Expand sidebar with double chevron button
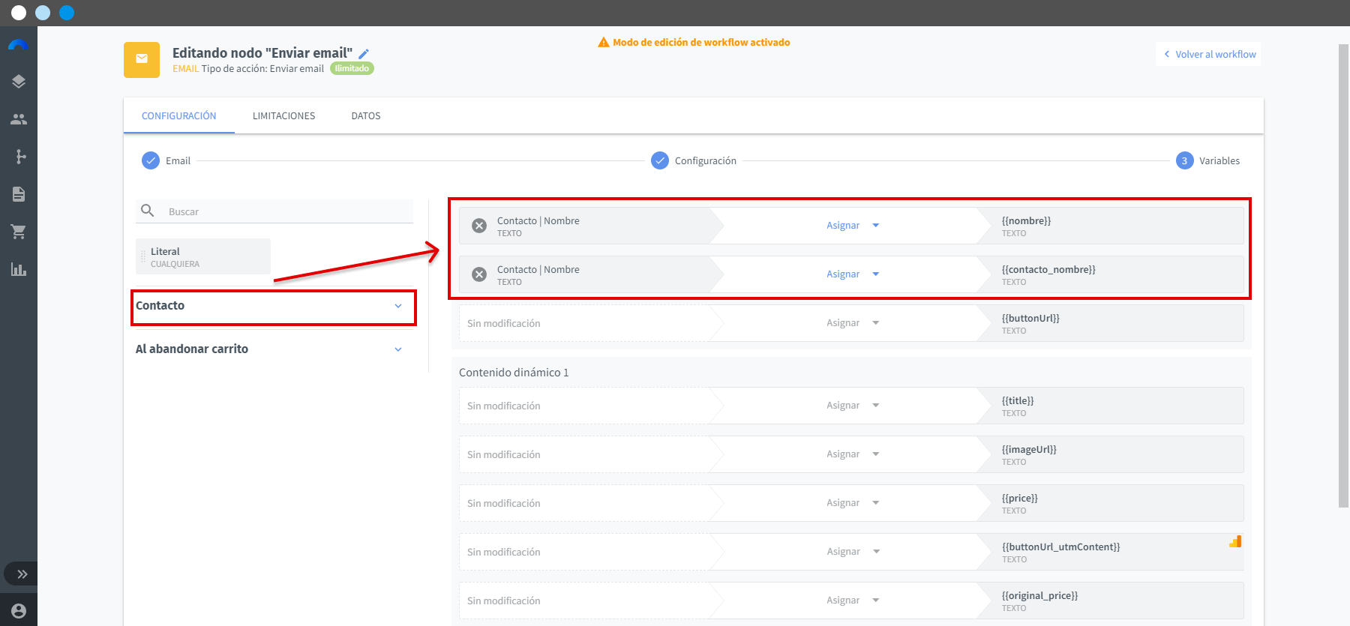Viewport: 1350px width, 626px height. pos(22,574)
